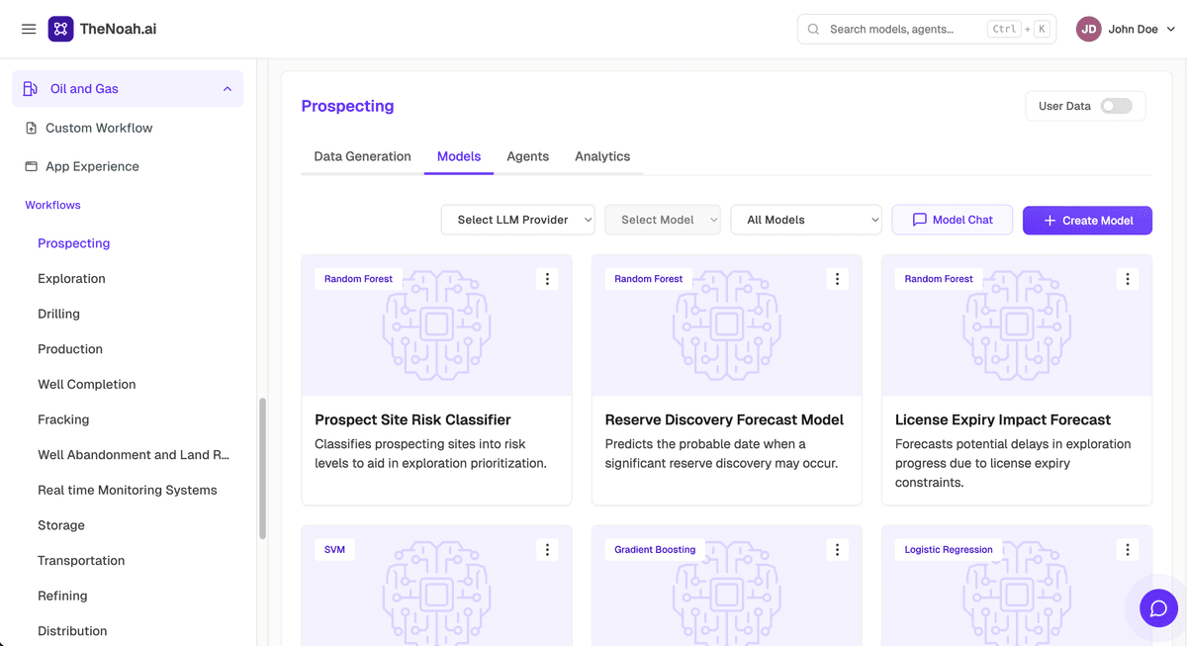Click the three-dot menu on Gradient Boosting card
Viewport: 1187px width, 646px height.
(x=837, y=549)
